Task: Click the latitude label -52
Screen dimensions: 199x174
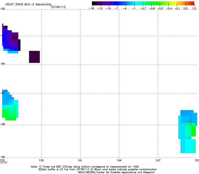Action: tap(2, 36)
